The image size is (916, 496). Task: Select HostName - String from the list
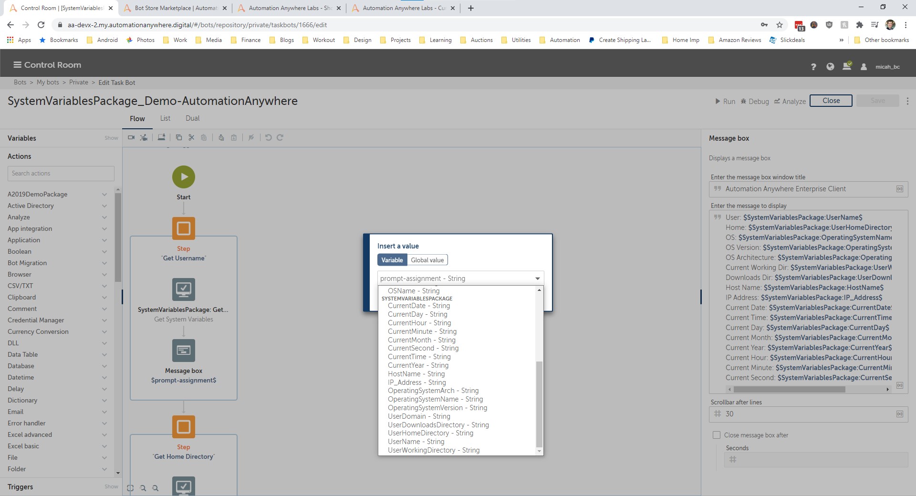[416, 374]
